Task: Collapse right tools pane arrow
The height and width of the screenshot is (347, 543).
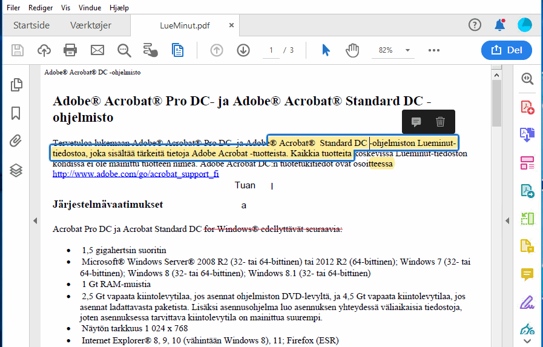Action: 507,220
